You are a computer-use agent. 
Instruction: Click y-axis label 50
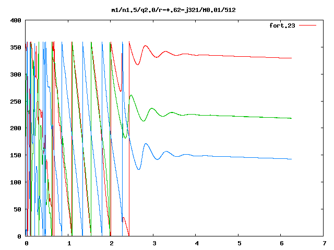(x=17, y=209)
